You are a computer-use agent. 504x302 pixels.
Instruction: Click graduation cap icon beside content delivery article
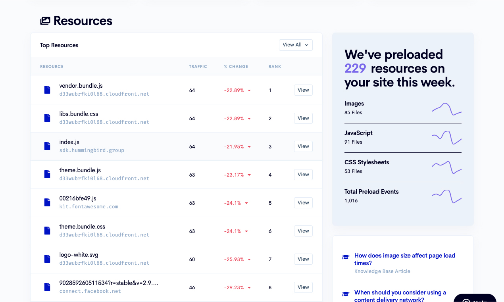pos(346,294)
